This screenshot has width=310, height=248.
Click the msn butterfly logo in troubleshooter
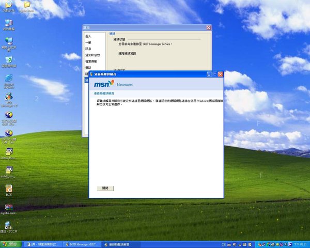104,84
